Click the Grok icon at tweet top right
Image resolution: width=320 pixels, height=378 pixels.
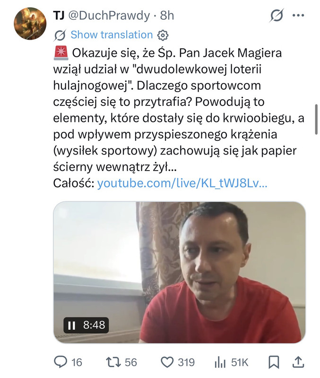click(277, 16)
